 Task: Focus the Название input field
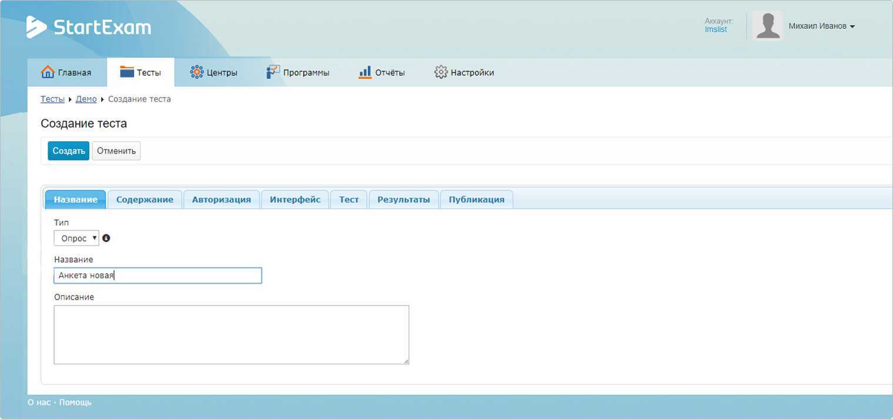click(x=158, y=276)
